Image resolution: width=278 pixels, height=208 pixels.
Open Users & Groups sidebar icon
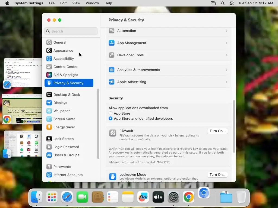click(x=49, y=155)
